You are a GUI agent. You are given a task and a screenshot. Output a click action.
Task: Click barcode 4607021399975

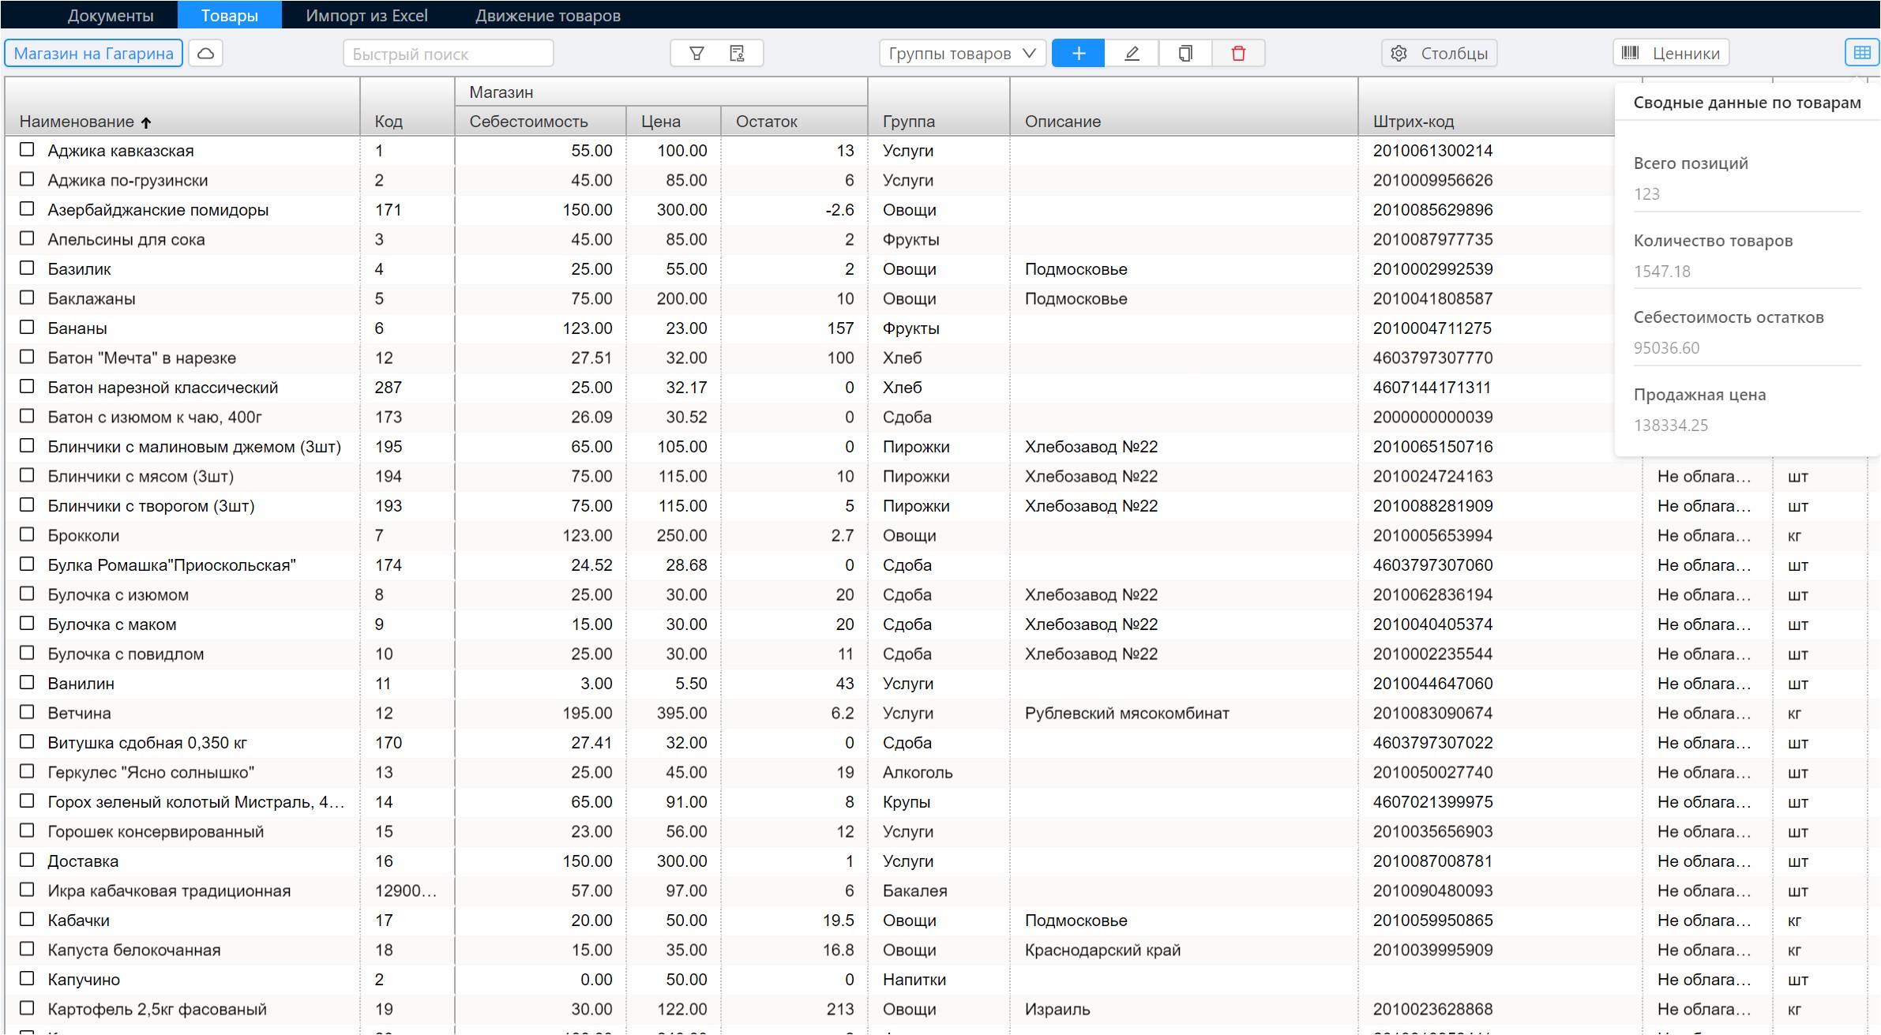[x=1432, y=802]
